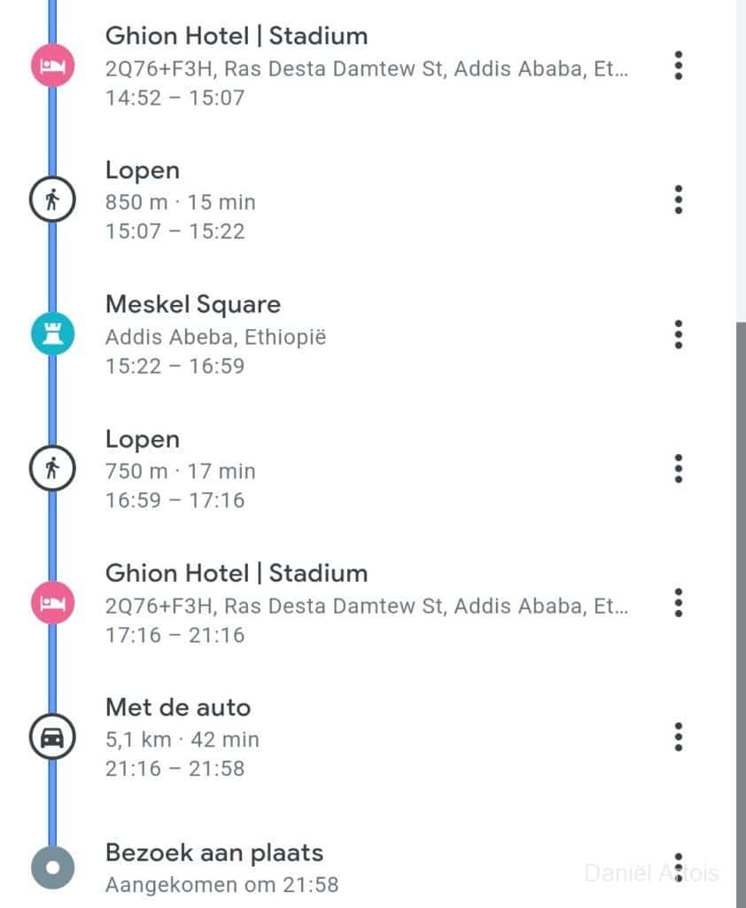Click the vertical scrollbar on the right edge

click(x=741, y=532)
